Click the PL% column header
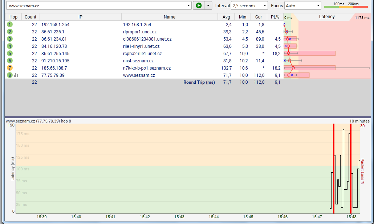The width and height of the screenshot is (374, 224). 275,17
